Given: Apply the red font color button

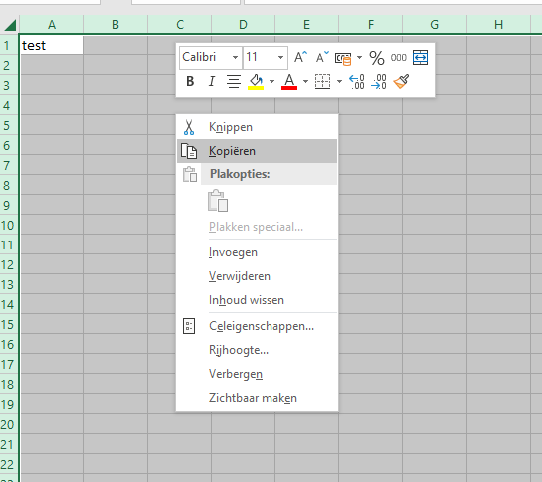Looking at the screenshot, I should (289, 82).
